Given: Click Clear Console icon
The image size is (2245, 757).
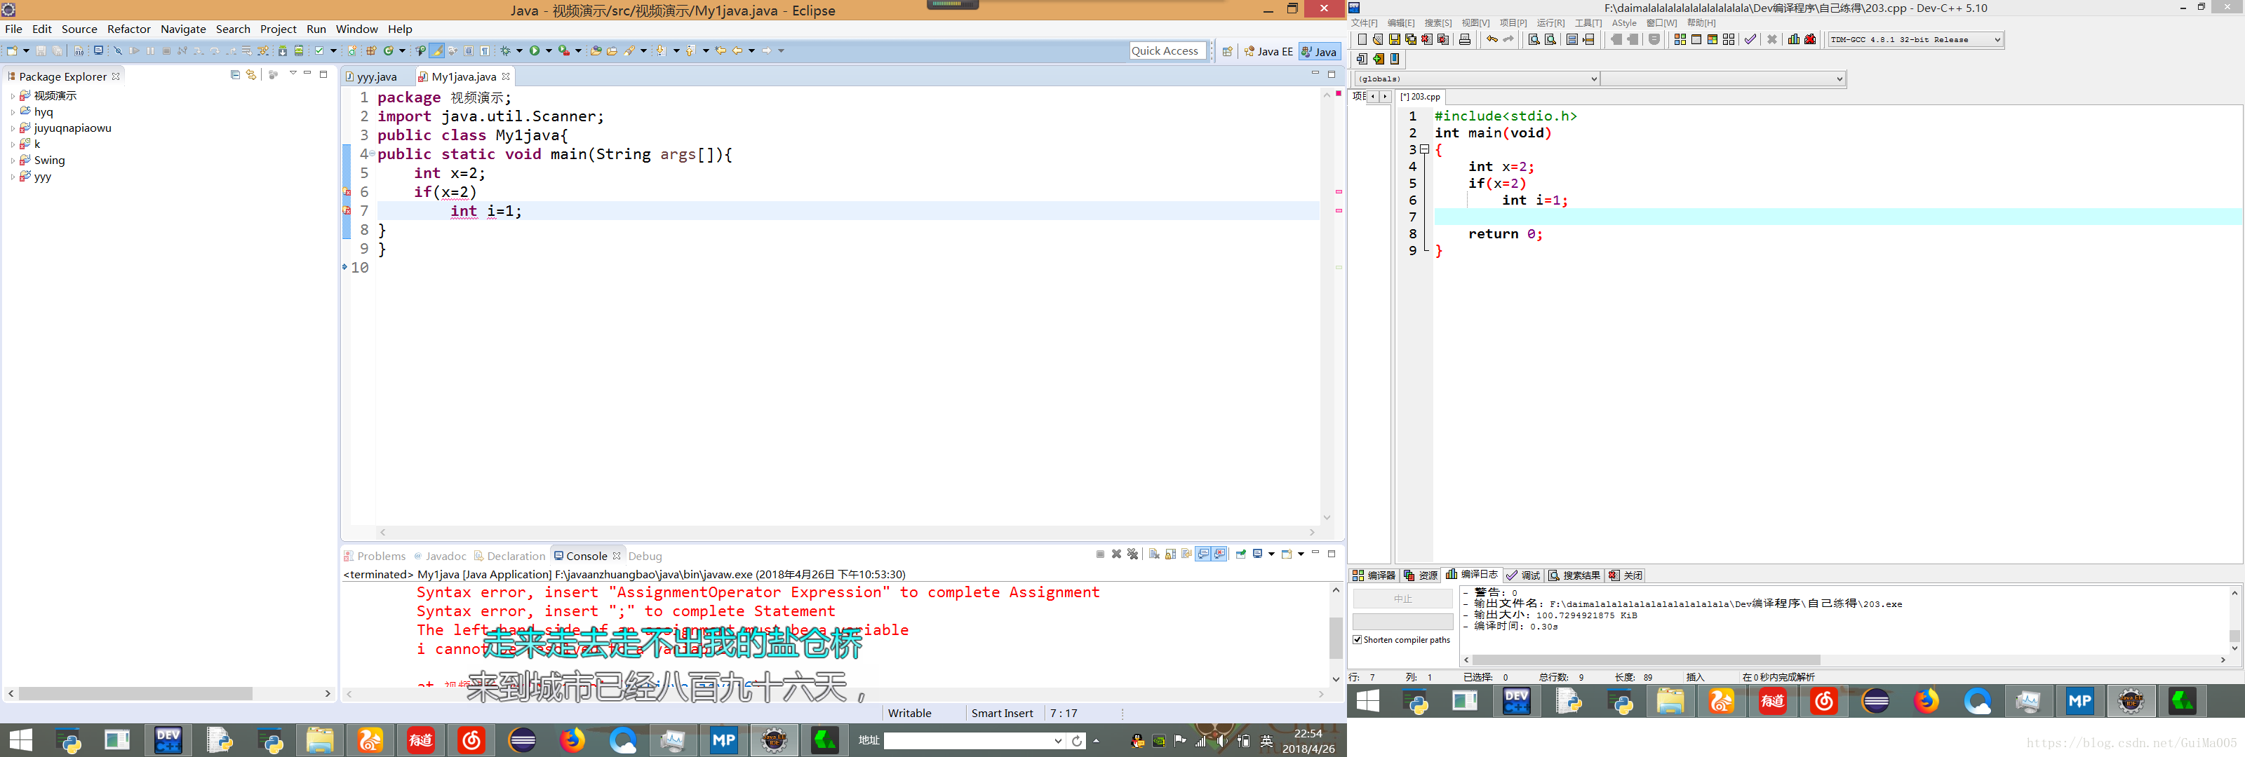Looking at the screenshot, I should point(1155,554).
